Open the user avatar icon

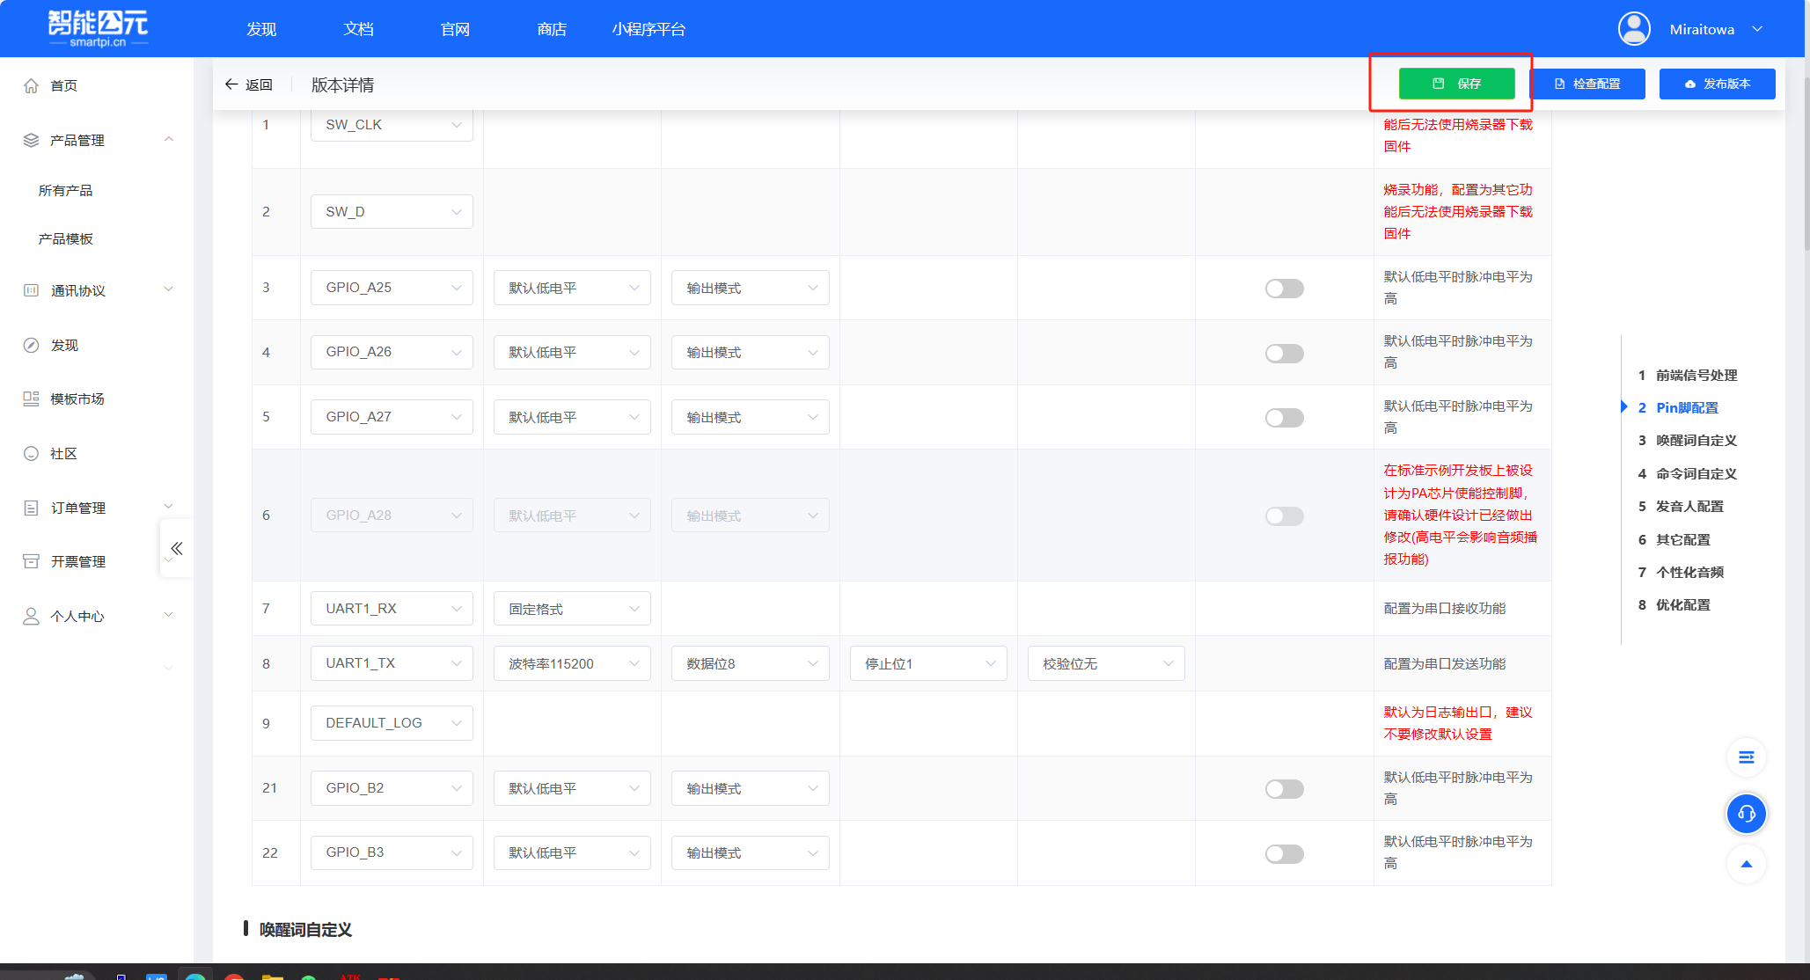[1634, 29]
